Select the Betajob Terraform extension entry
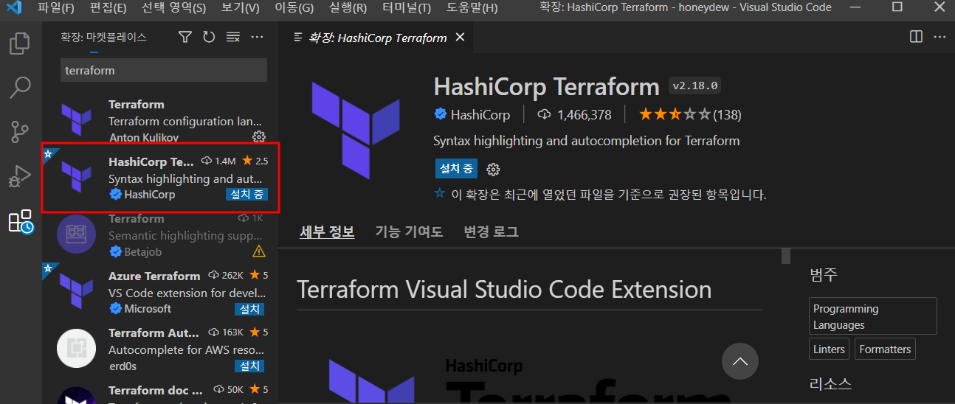This screenshot has width=955, height=404. pos(160,235)
